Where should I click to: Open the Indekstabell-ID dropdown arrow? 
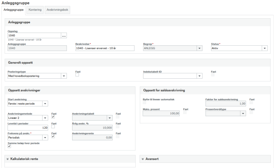click(199, 76)
